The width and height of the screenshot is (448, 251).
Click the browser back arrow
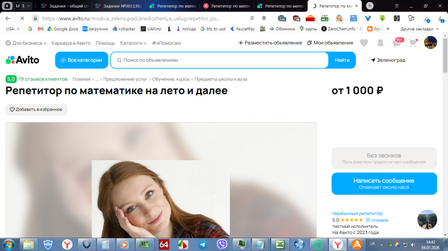[8, 18]
